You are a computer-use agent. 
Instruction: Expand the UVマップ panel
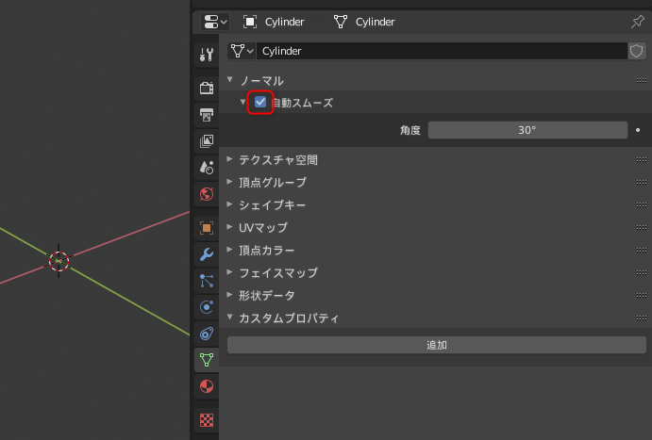(x=229, y=227)
